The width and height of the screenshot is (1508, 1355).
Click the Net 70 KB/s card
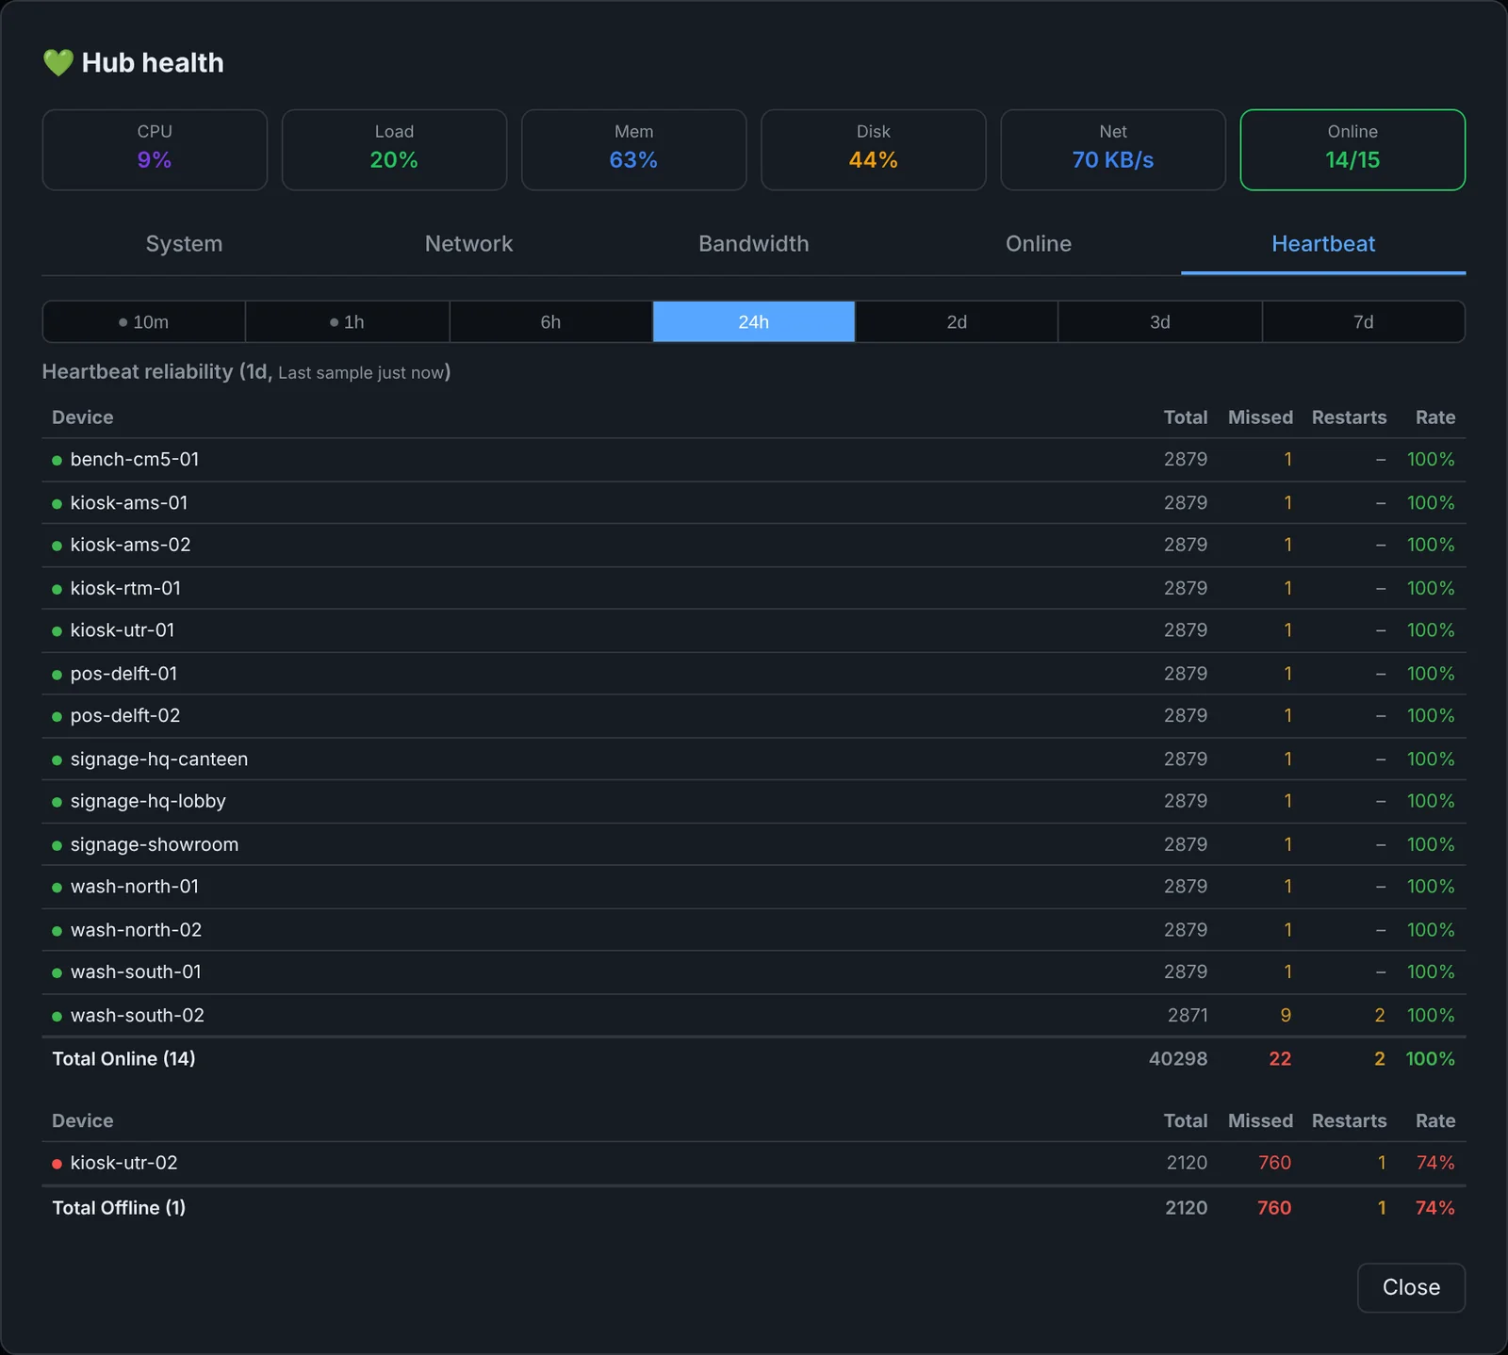[x=1113, y=150]
